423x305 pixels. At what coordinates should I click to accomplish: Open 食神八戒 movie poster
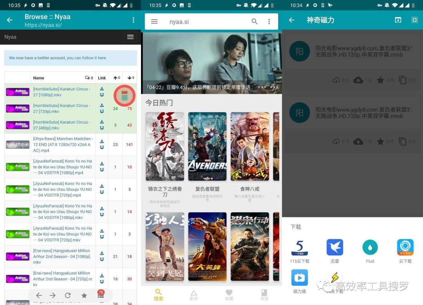pos(250,147)
